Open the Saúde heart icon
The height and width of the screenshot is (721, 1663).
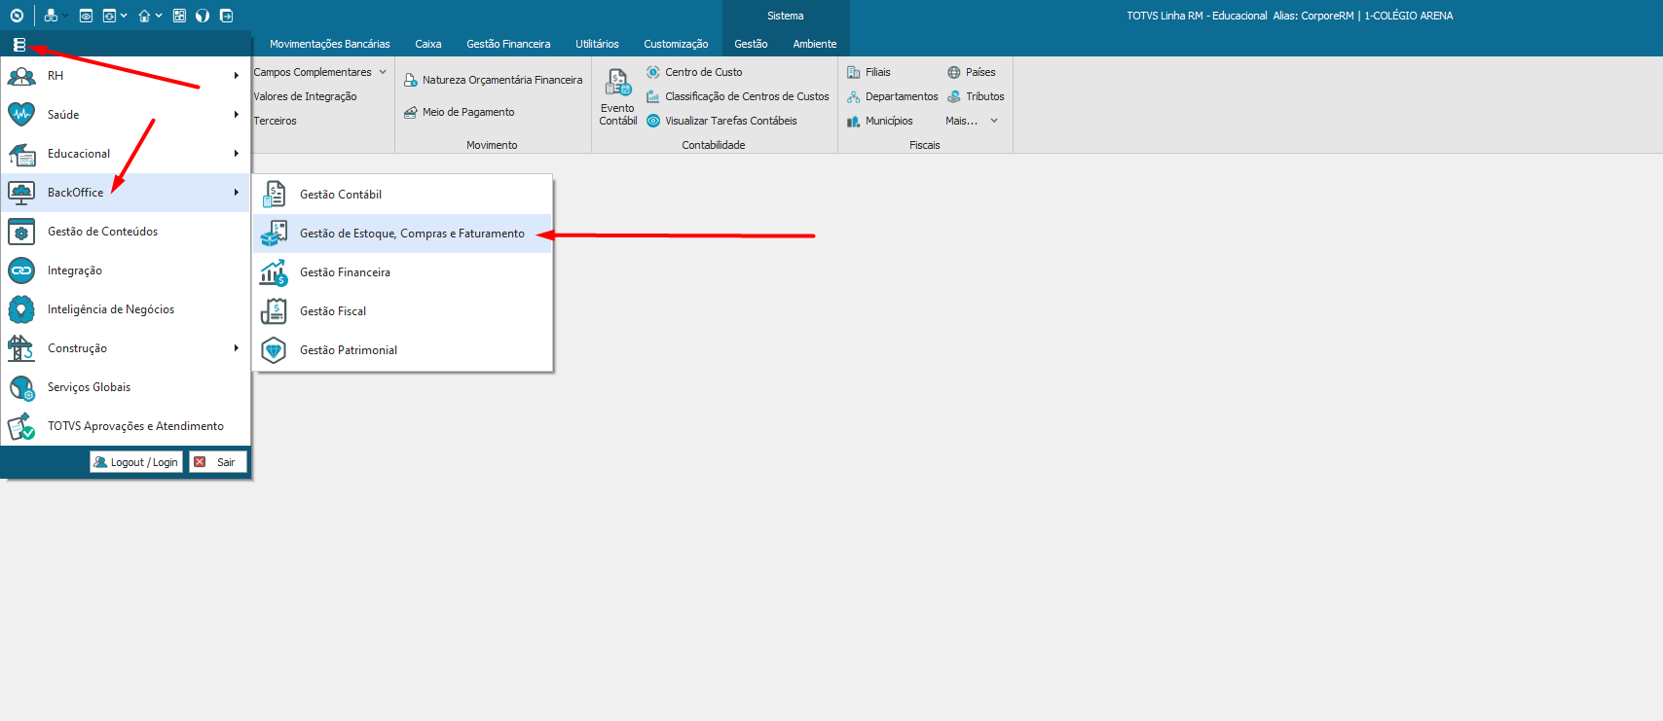click(x=21, y=115)
